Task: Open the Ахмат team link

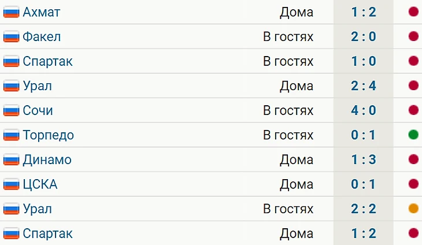Action: (41, 12)
